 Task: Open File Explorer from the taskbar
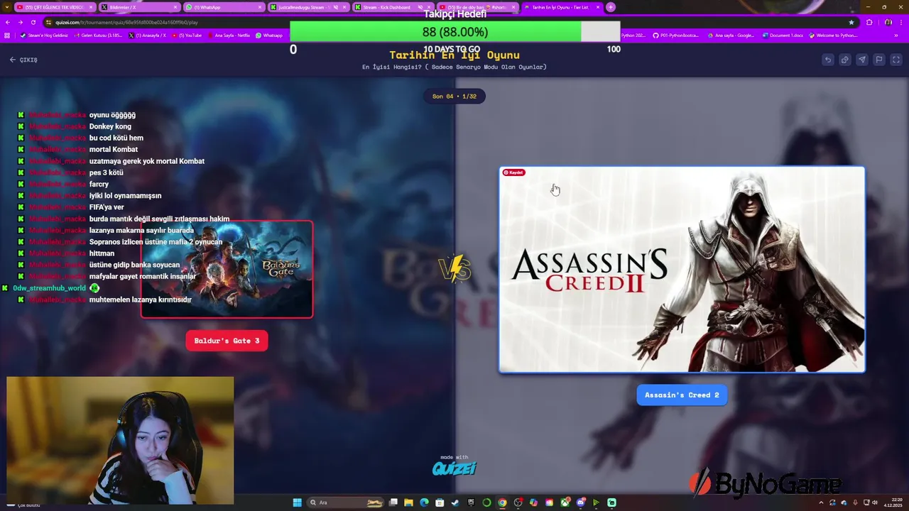click(x=408, y=502)
